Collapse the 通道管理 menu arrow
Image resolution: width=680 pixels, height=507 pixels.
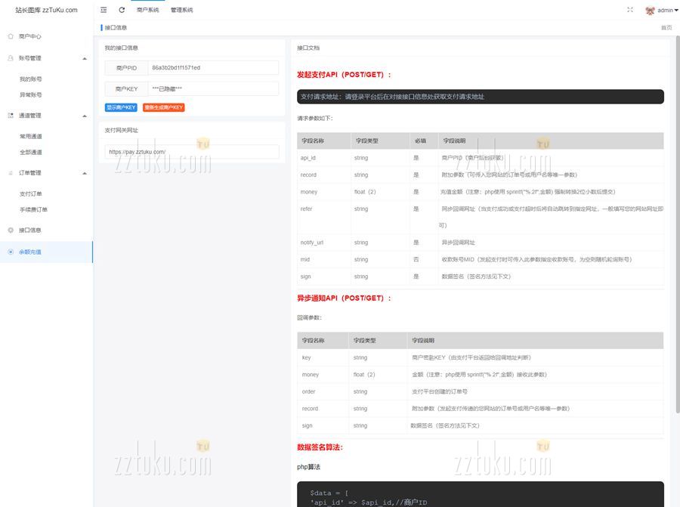point(85,116)
